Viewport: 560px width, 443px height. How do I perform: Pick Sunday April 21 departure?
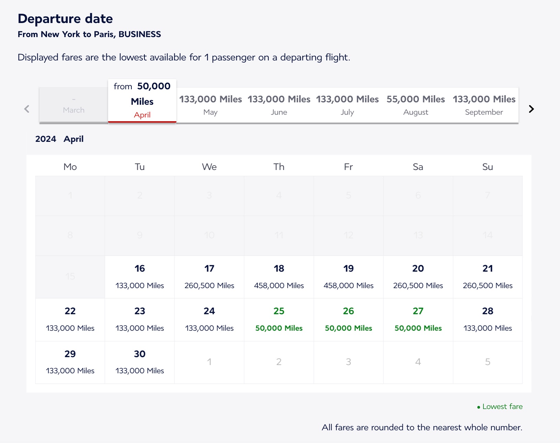488,277
